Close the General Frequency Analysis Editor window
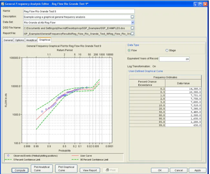 click(x=205, y=4)
